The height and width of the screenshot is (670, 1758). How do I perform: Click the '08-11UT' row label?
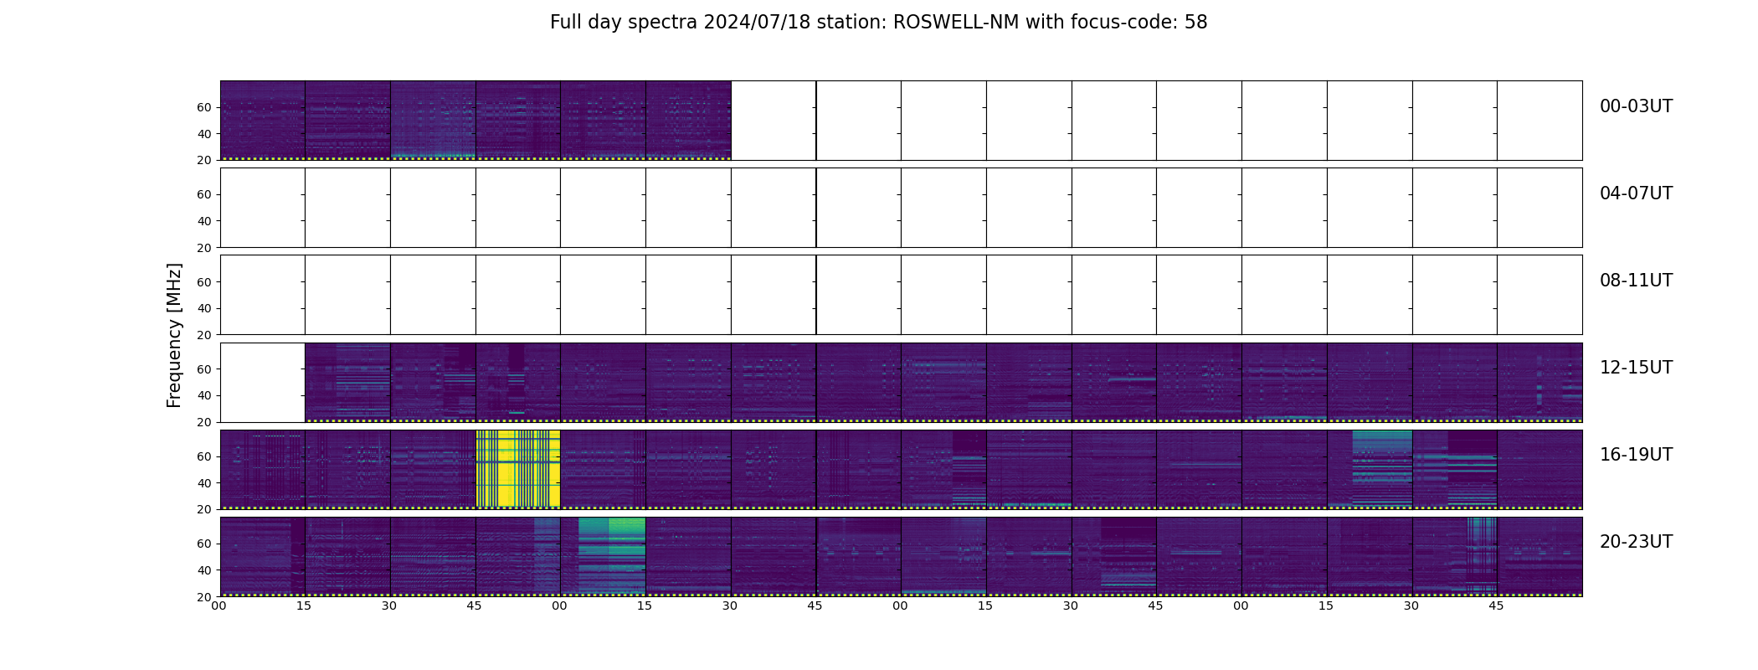(1636, 281)
